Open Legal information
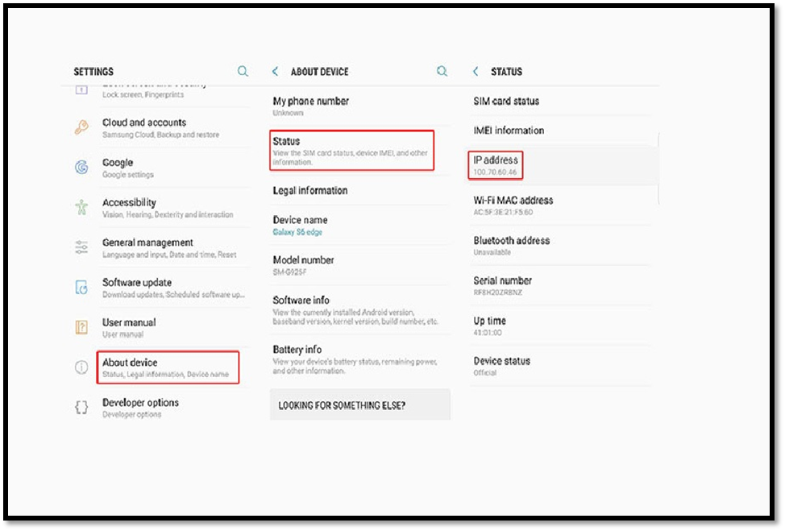 [310, 191]
